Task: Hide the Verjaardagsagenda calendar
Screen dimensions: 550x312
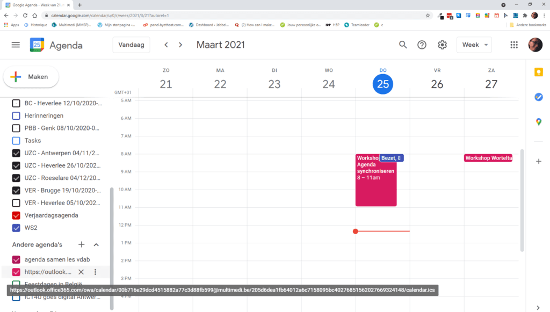Action: (16, 215)
